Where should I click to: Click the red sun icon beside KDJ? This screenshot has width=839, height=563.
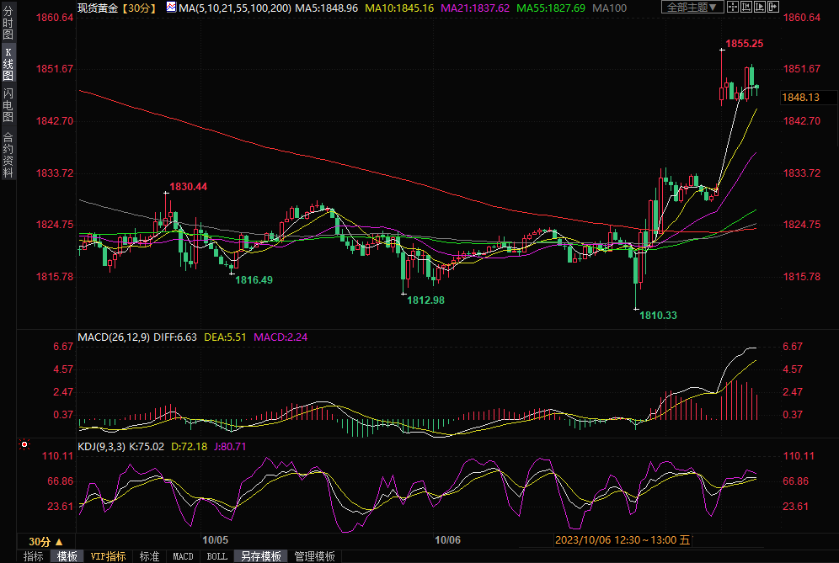24,444
